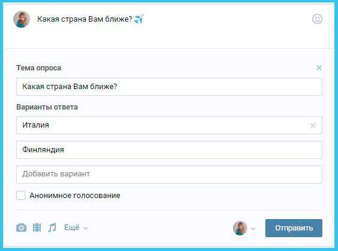Image resolution: width=338 pixels, height=251 pixels.
Task: Click the Анонимное голосование label text
Action: tap(75, 196)
